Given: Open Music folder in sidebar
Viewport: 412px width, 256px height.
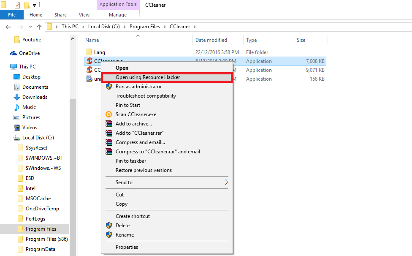Looking at the screenshot, I should (x=29, y=107).
